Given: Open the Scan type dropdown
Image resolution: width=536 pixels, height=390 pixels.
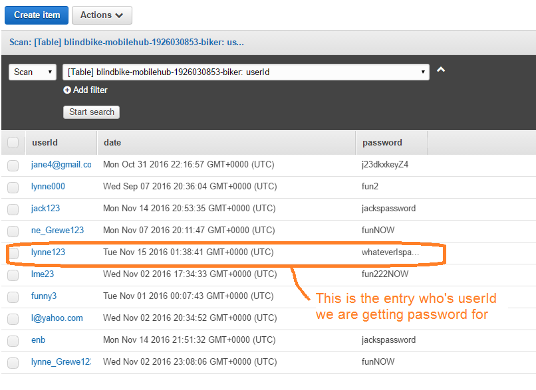Looking at the screenshot, I should pos(32,72).
